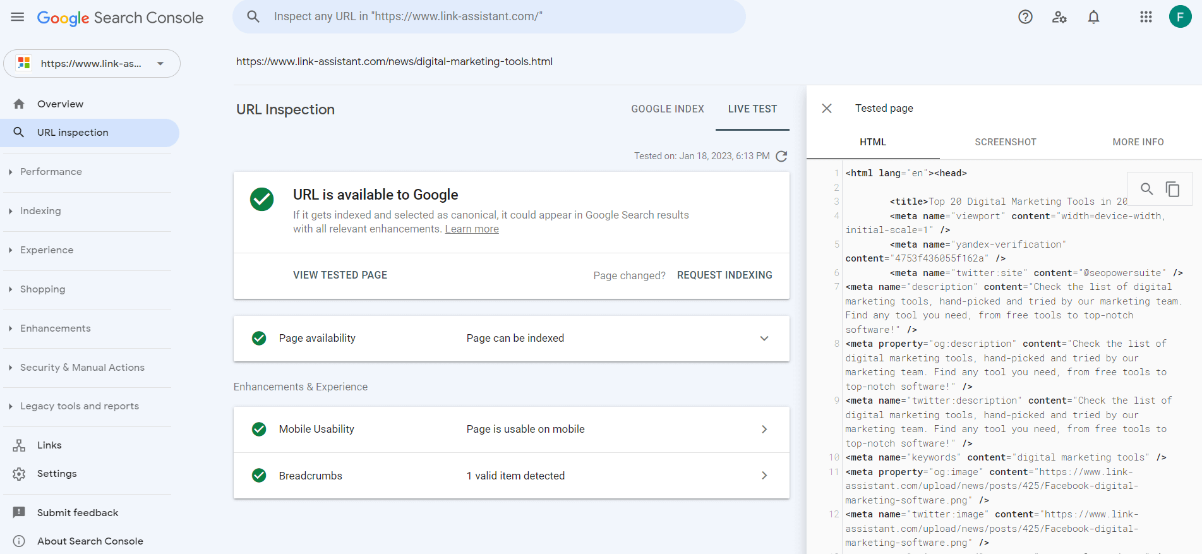Viewport: 1202px width, 554px height.
Task: Click green checkmark beside Page availability
Action: click(259, 339)
